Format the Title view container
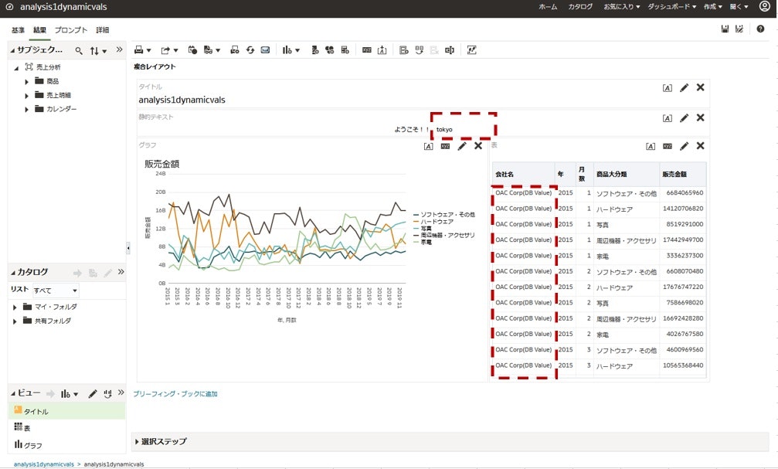Viewport: 778px width, 469px height. click(668, 88)
